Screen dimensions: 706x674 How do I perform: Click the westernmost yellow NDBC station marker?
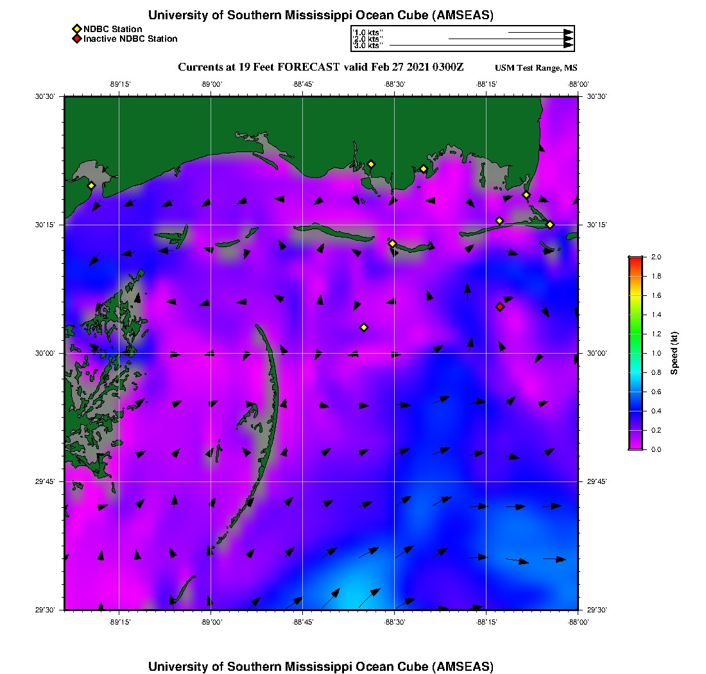coord(92,186)
